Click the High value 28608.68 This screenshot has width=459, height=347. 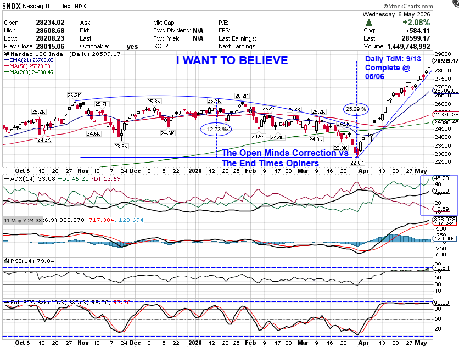click(50, 30)
